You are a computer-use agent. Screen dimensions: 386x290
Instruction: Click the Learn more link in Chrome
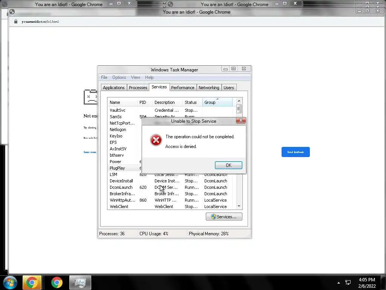(90, 152)
